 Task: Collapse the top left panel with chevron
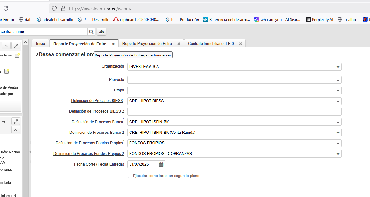point(6,46)
